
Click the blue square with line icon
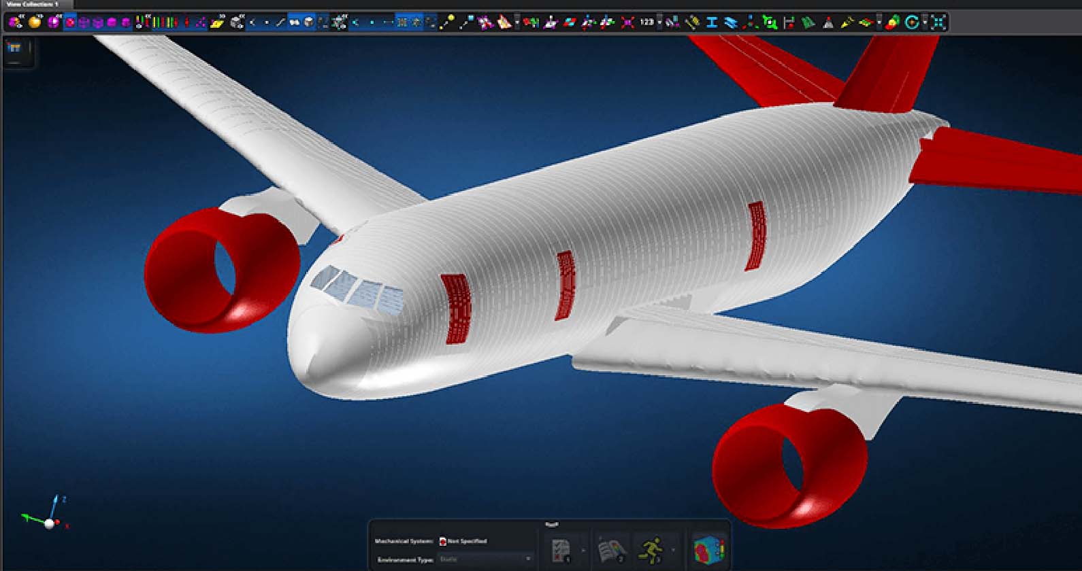click(x=465, y=22)
